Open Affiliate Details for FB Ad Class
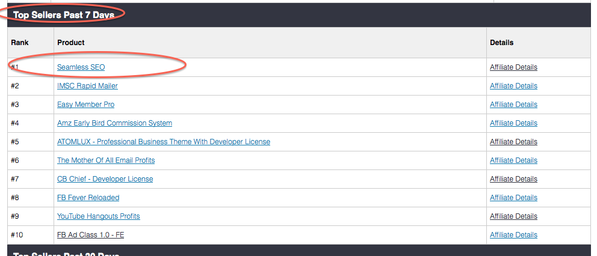Viewport: 597px width, 256px height. pos(513,235)
